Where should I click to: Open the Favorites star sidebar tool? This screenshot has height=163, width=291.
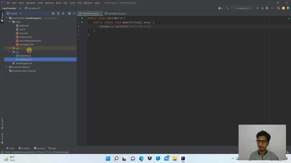coord(2,139)
